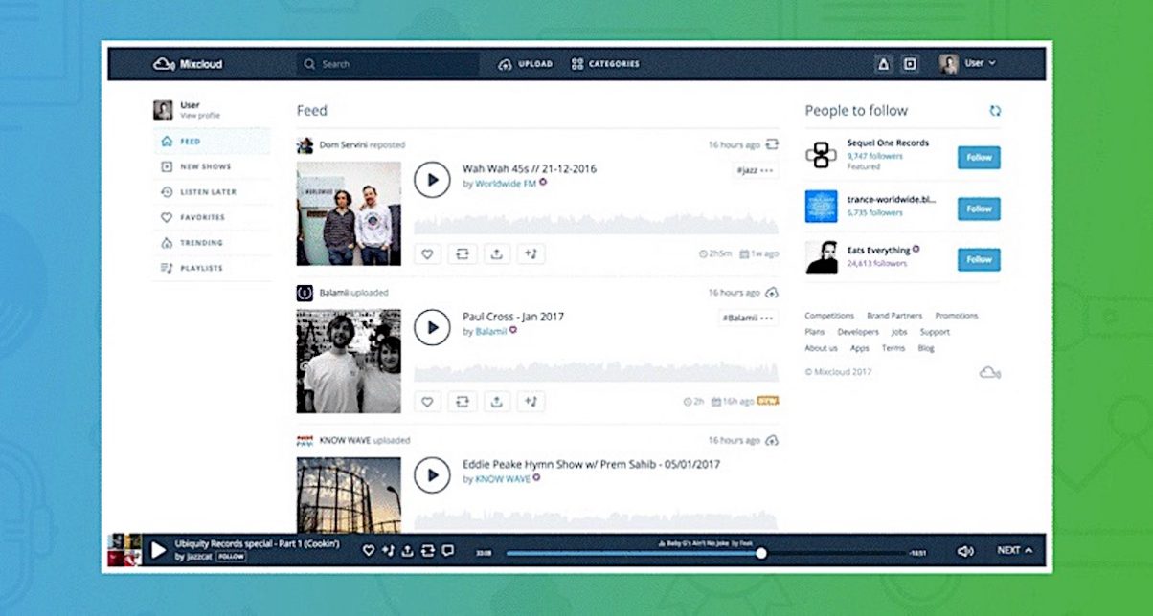Open the User account dropdown menu
This screenshot has height=616, width=1153.
click(977, 63)
